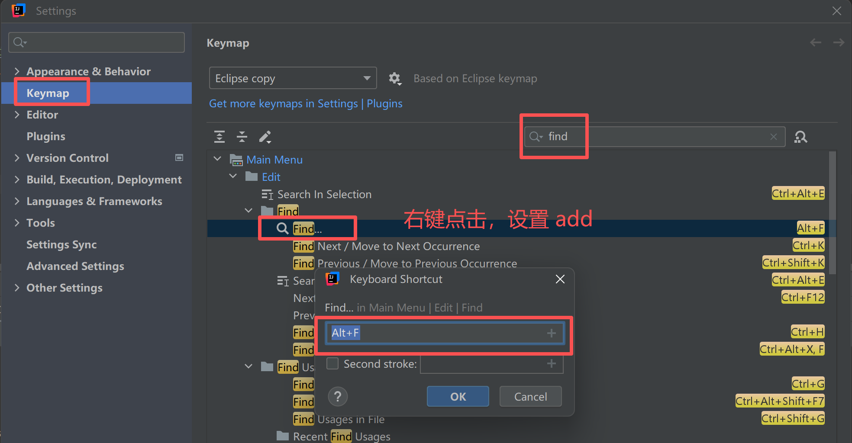Click OK in Keyboard Shortcut dialog

point(458,396)
